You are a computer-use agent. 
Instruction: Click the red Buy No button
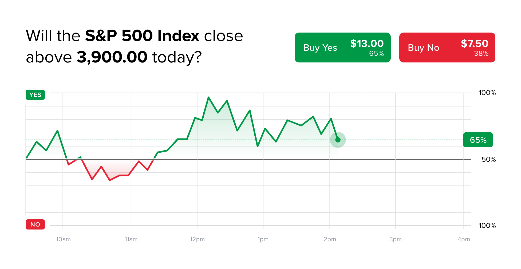447,48
